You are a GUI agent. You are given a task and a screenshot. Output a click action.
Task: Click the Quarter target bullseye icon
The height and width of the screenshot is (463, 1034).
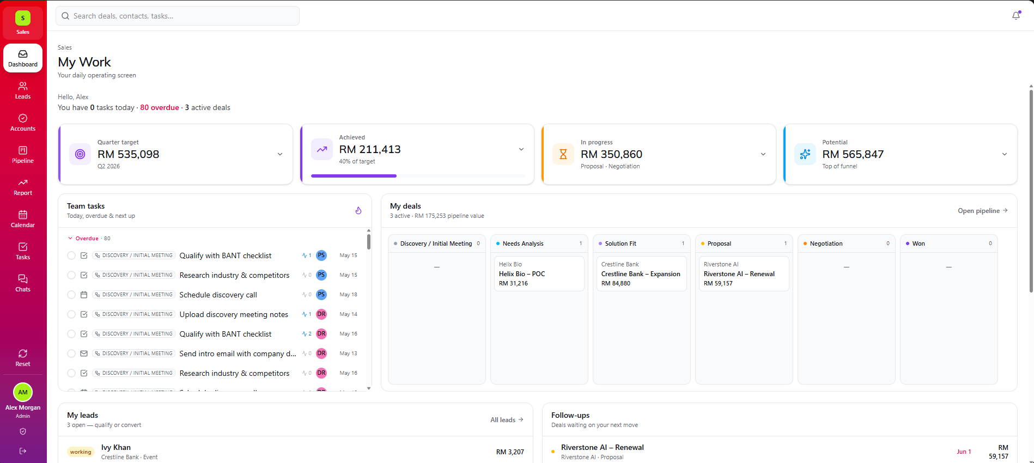point(80,154)
